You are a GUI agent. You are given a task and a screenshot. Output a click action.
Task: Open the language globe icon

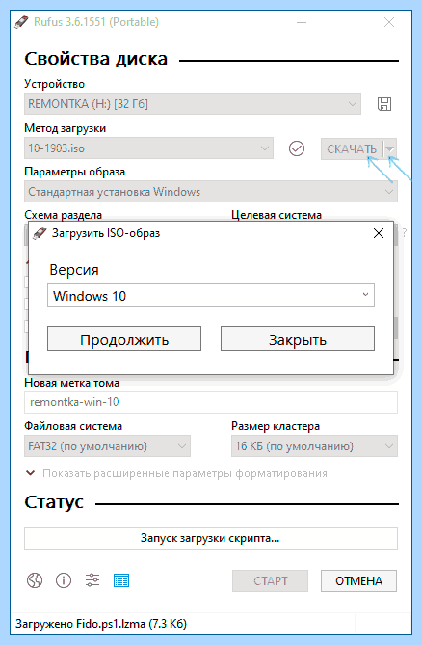[35, 580]
